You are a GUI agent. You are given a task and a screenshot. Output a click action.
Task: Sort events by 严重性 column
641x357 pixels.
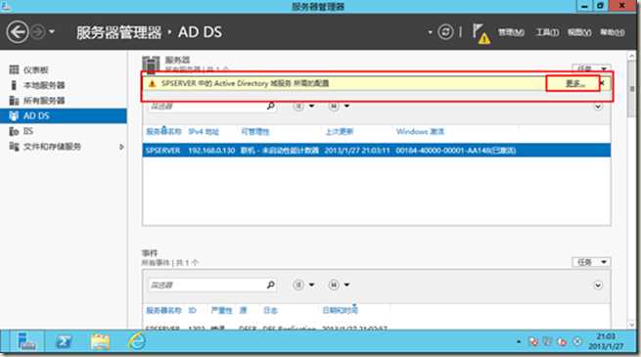click(x=221, y=310)
